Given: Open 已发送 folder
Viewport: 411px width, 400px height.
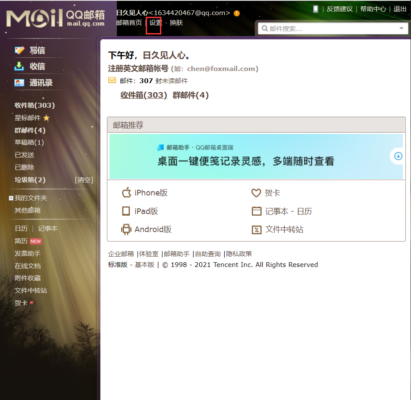Looking at the screenshot, I should [x=25, y=155].
